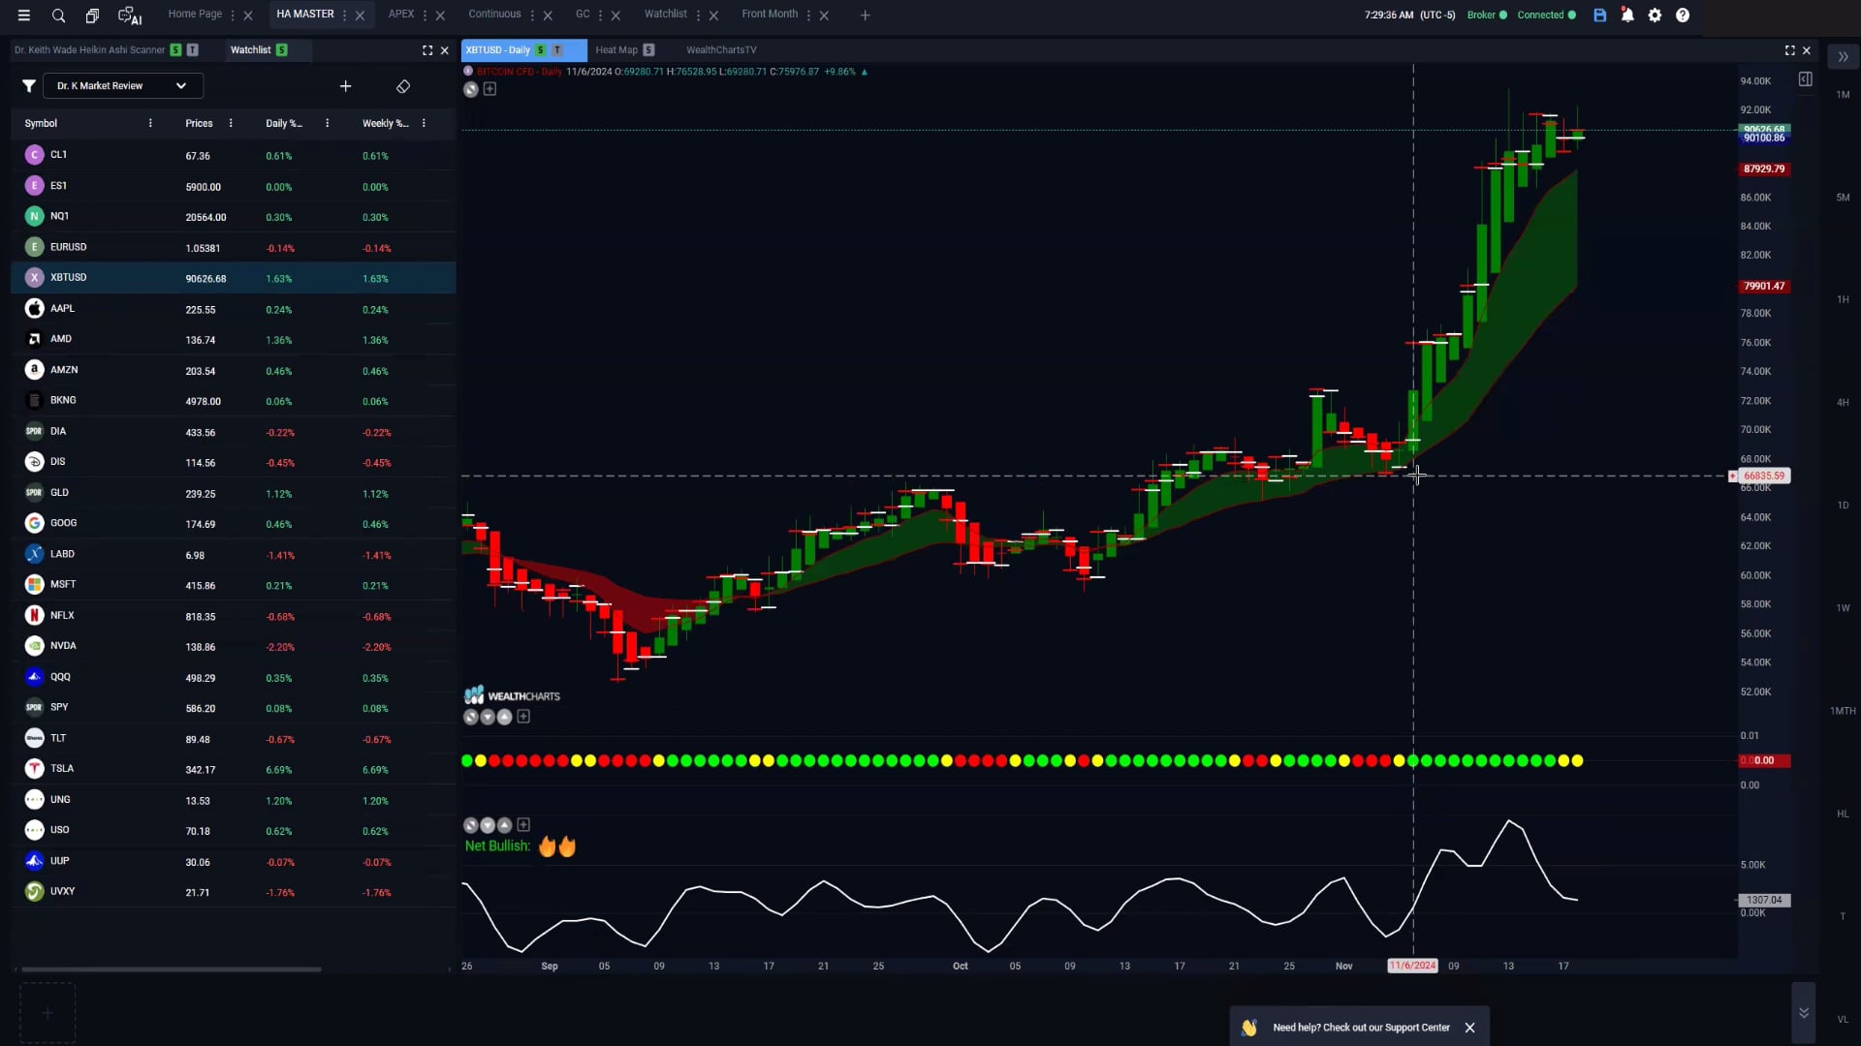This screenshot has width=1861, height=1046.
Task: Open Prices column options menu
Action: pyautogui.click(x=231, y=123)
